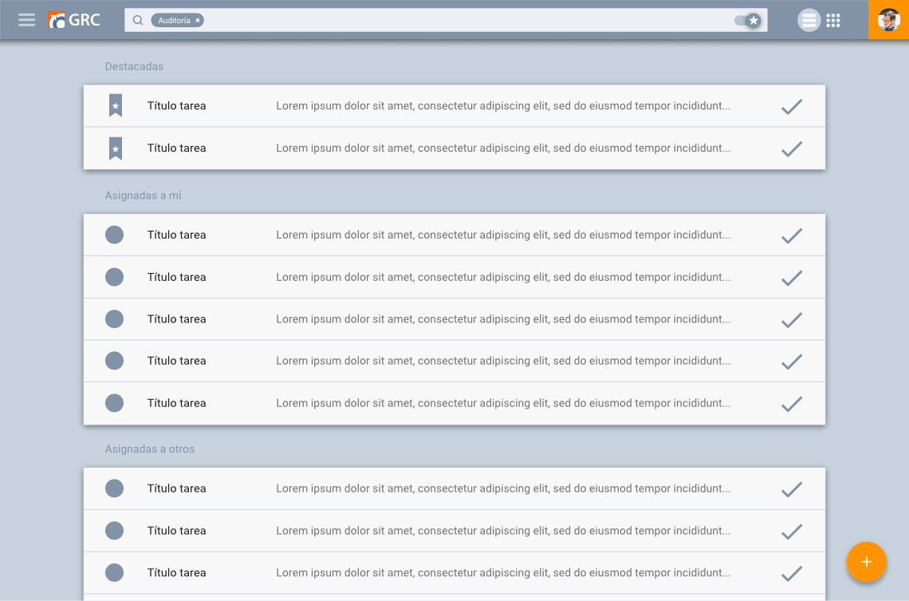The width and height of the screenshot is (909, 601).
Task: Click the 'Asignadas a otros' section heading
Action: coord(150,449)
